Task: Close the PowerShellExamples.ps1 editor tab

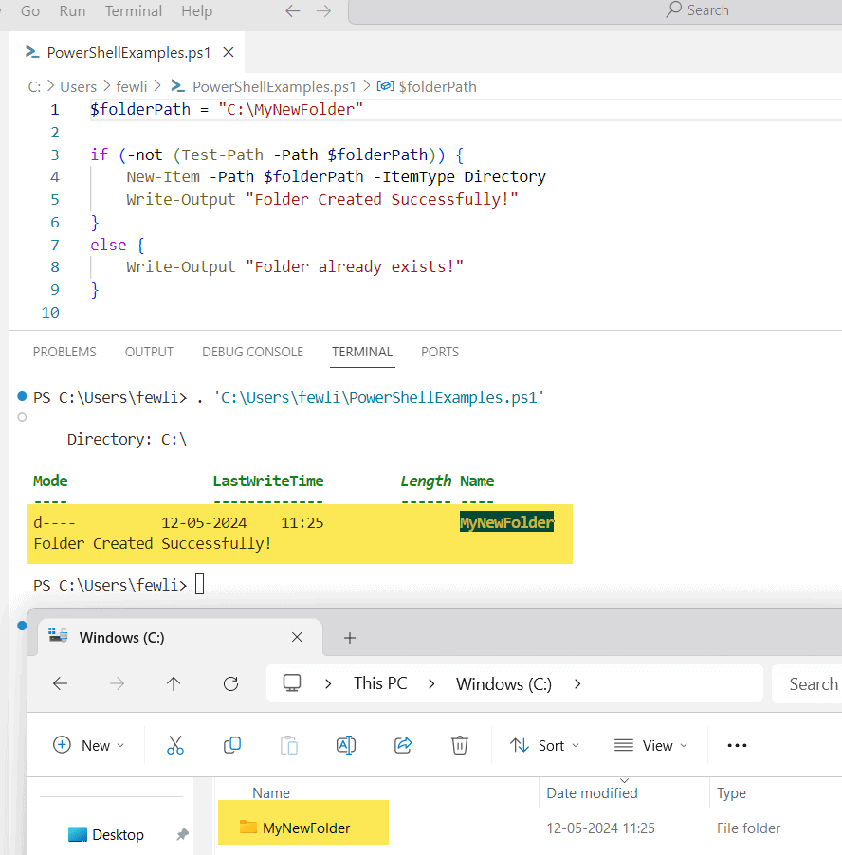Action: coord(229,52)
